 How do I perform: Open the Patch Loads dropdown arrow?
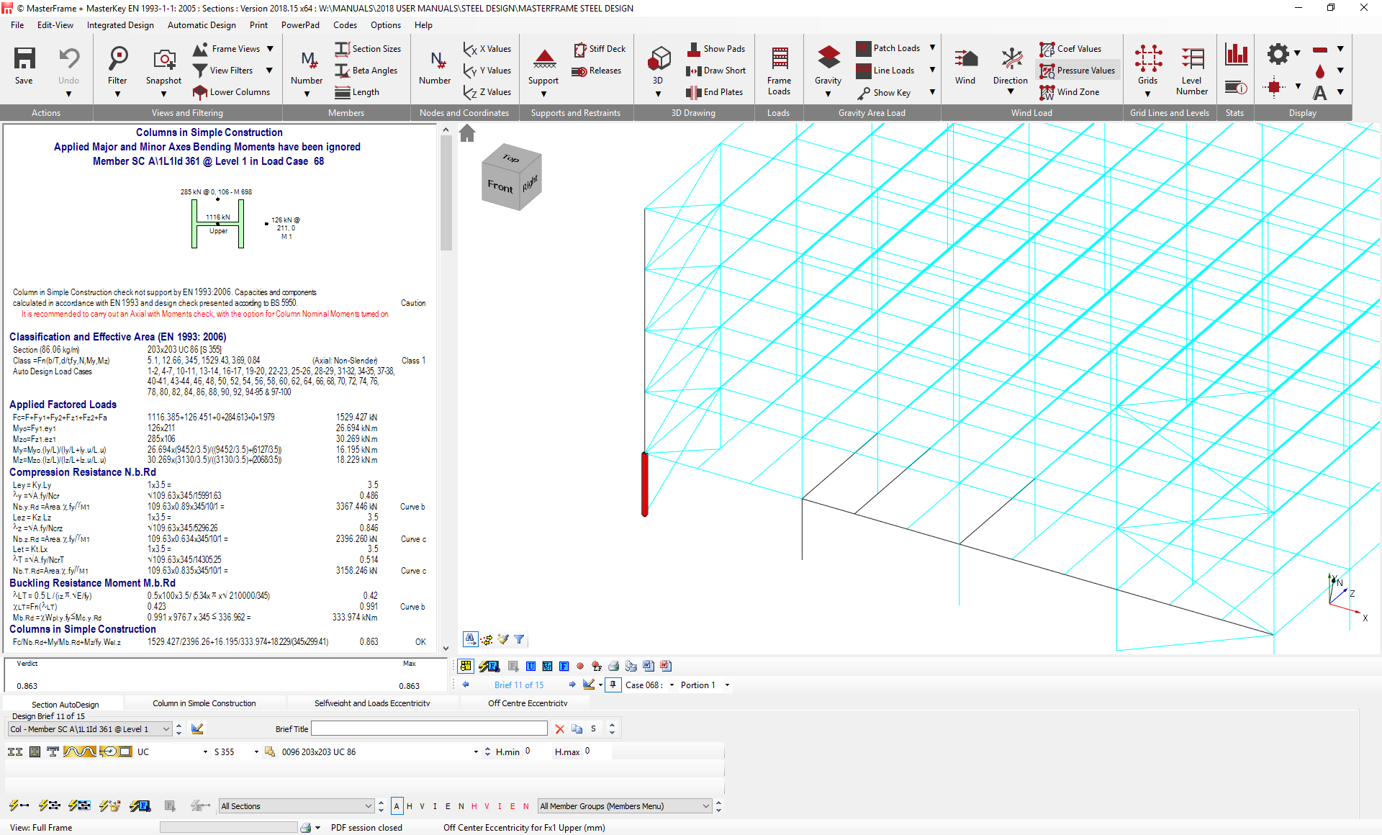click(x=932, y=48)
